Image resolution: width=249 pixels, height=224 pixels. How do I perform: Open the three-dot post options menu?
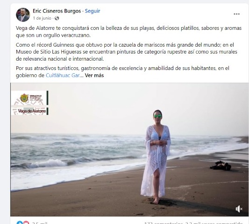coord(236,14)
